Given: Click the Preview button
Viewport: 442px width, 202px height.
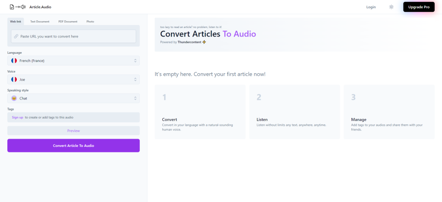Looking at the screenshot, I should 73,131.
